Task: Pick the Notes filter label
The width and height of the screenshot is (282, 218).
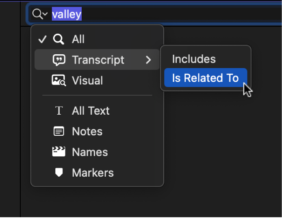Action: 87,131
